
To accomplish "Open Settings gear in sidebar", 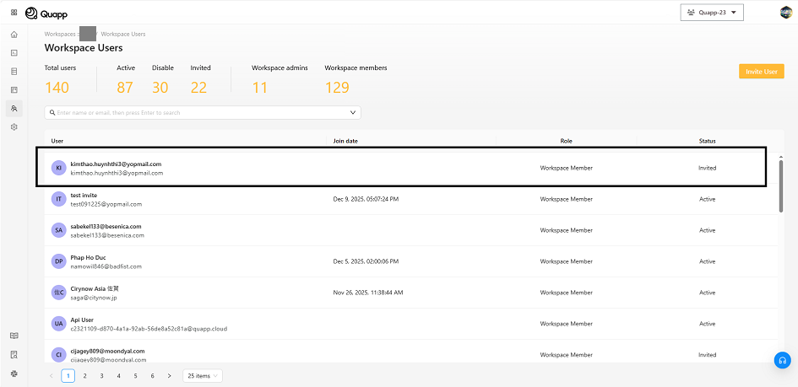I will [x=14, y=127].
